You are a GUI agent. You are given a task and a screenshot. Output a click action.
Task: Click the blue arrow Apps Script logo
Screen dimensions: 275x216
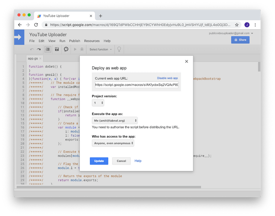(19, 37)
